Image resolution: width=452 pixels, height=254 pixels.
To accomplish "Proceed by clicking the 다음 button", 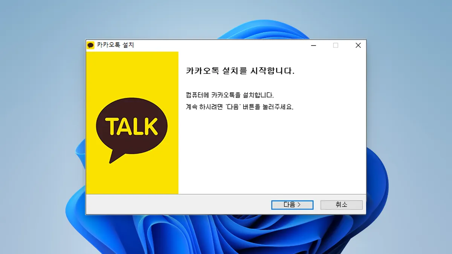I will [292, 205].
